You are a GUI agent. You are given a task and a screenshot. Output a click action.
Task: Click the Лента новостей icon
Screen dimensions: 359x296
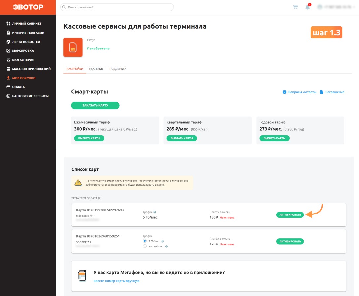click(x=8, y=42)
